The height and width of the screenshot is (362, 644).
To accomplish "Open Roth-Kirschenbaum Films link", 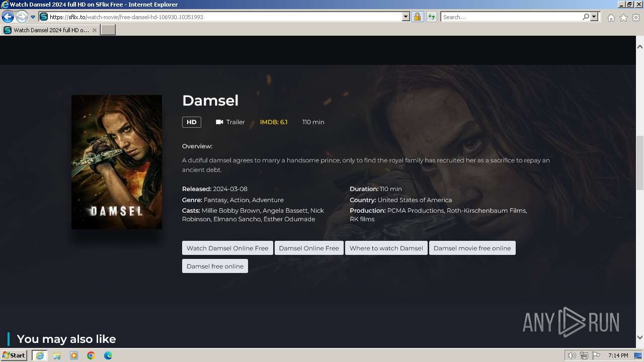I will pyautogui.click(x=486, y=211).
